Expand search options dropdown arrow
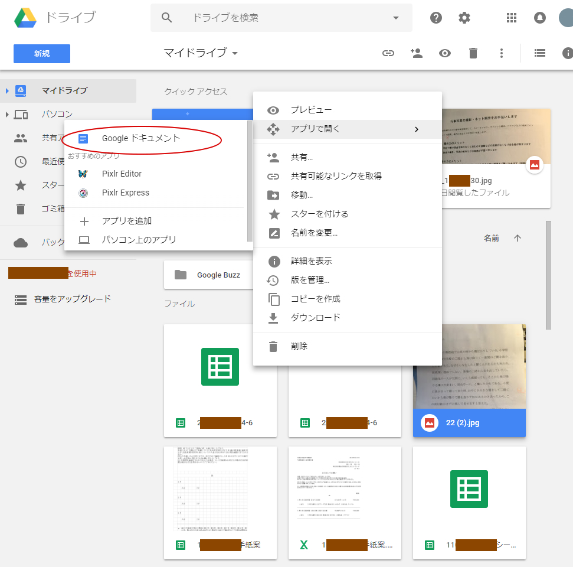This screenshot has width=573, height=567. point(396,18)
